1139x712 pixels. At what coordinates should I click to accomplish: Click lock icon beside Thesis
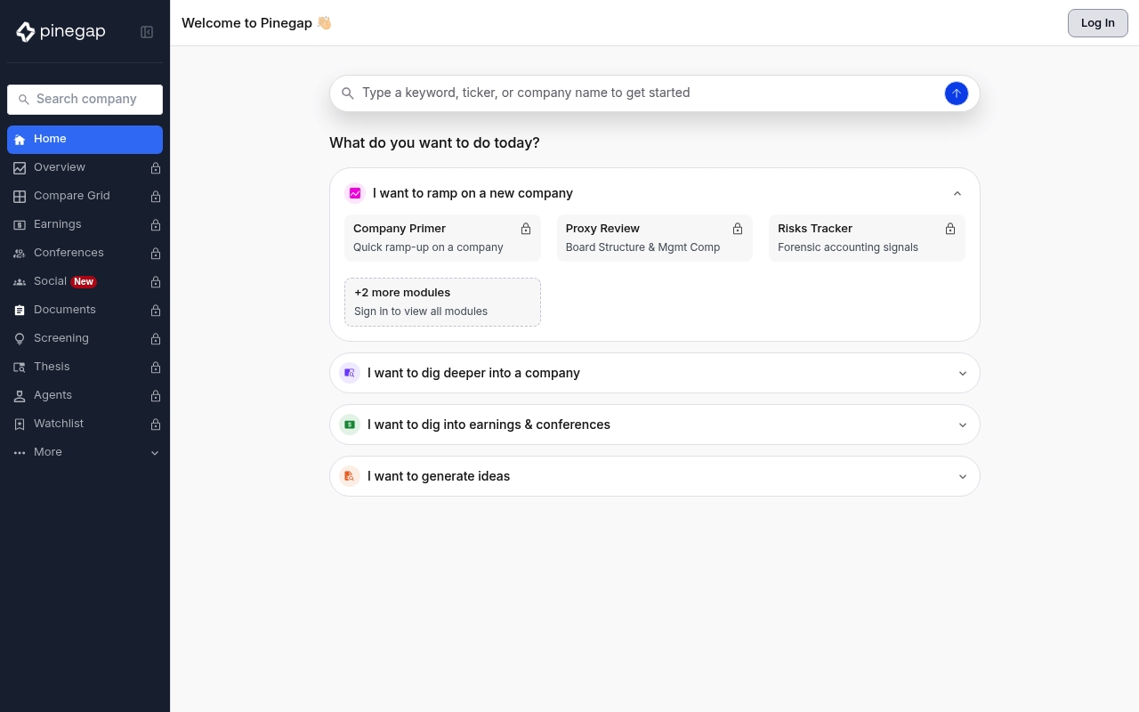156,368
